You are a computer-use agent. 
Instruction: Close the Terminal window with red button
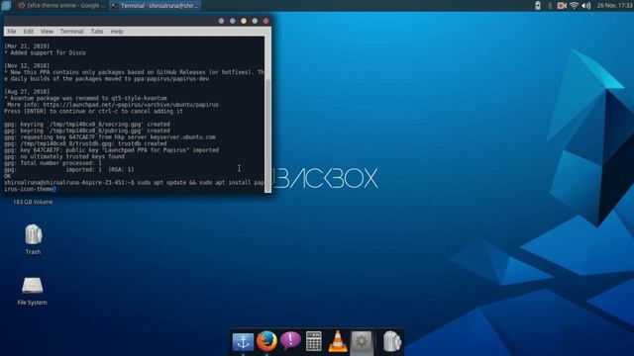point(266,21)
